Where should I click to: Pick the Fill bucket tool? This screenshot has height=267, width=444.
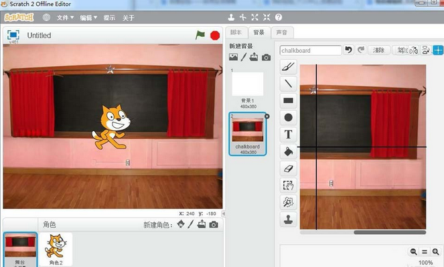[x=288, y=152]
